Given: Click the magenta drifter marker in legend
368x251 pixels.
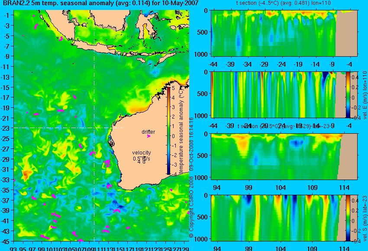Looking at the screenshot, I should pyautogui.click(x=148, y=136).
